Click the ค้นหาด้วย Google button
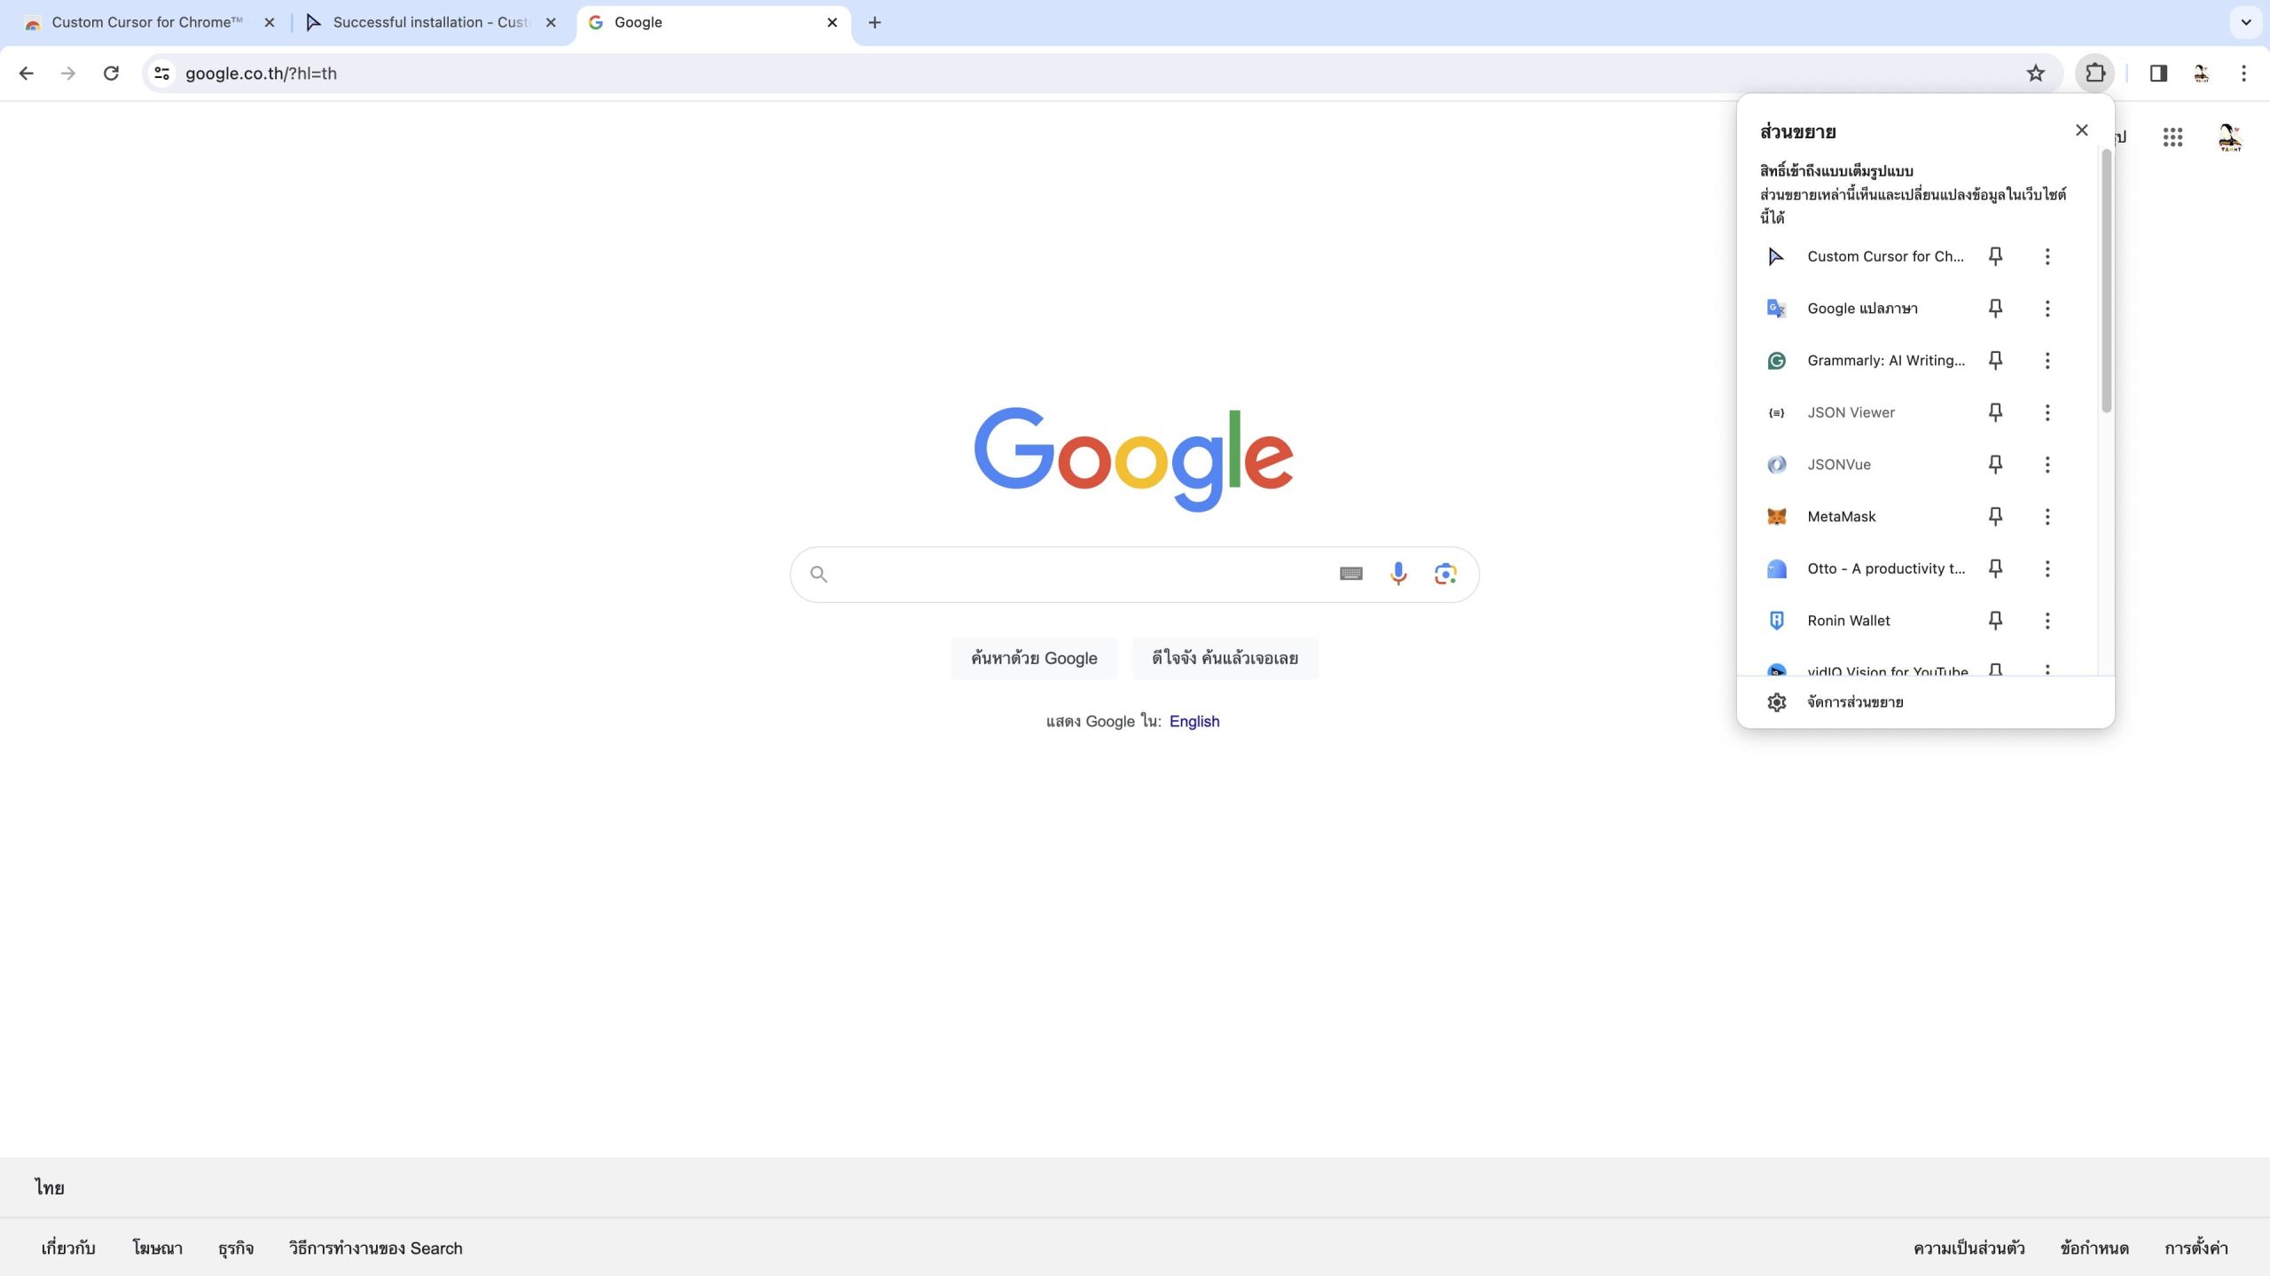The image size is (2270, 1276). pyautogui.click(x=1034, y=658)
